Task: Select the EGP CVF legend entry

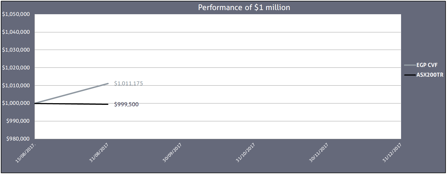Action: [427, 65]
